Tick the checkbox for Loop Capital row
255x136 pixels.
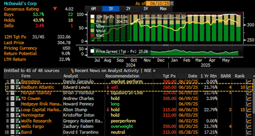point(13,110)
